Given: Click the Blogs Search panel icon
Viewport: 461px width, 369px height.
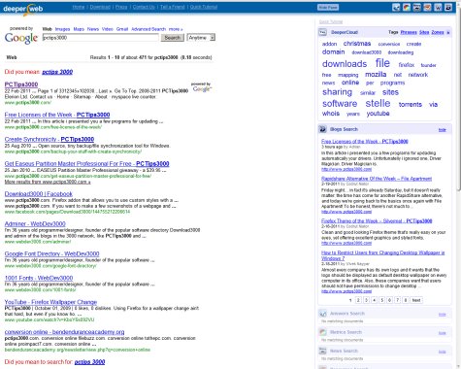Looking at the screenshot, I should click(322, 129).
